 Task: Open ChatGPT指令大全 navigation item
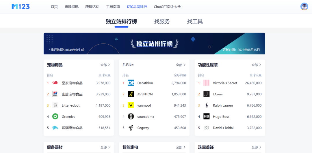(x=167, y=7)
